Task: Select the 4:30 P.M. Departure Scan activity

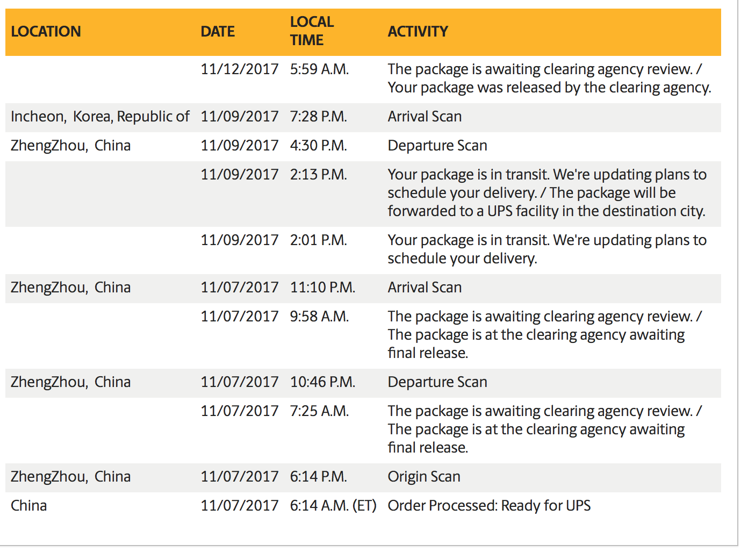Action: [437, 146]
